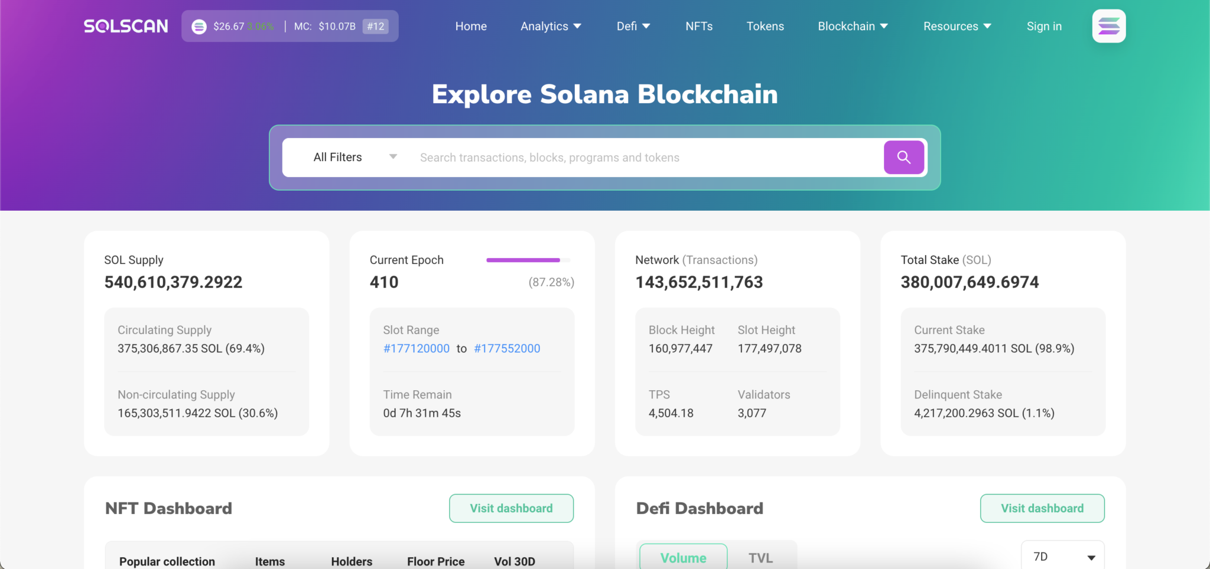The image size is (1210, 569).
Task: Open the NFT Dashboard section heading
Action: pos(168,508)
